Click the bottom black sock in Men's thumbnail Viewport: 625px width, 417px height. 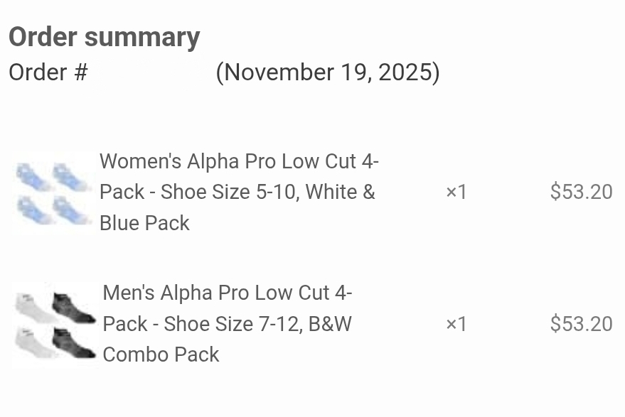tap(74, 343)
